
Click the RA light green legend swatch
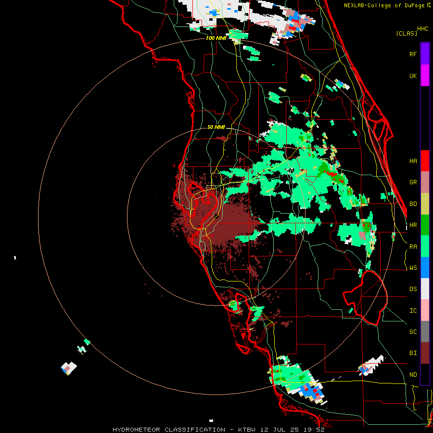(425, 246)
